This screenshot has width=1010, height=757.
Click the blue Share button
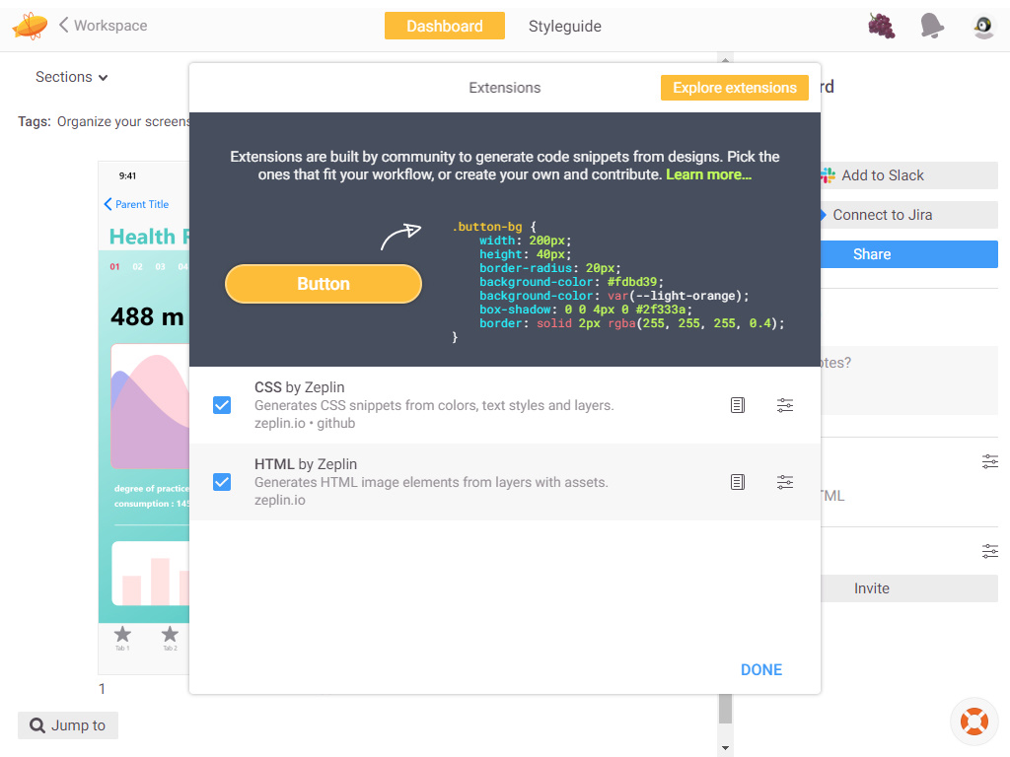coord(908,254)
